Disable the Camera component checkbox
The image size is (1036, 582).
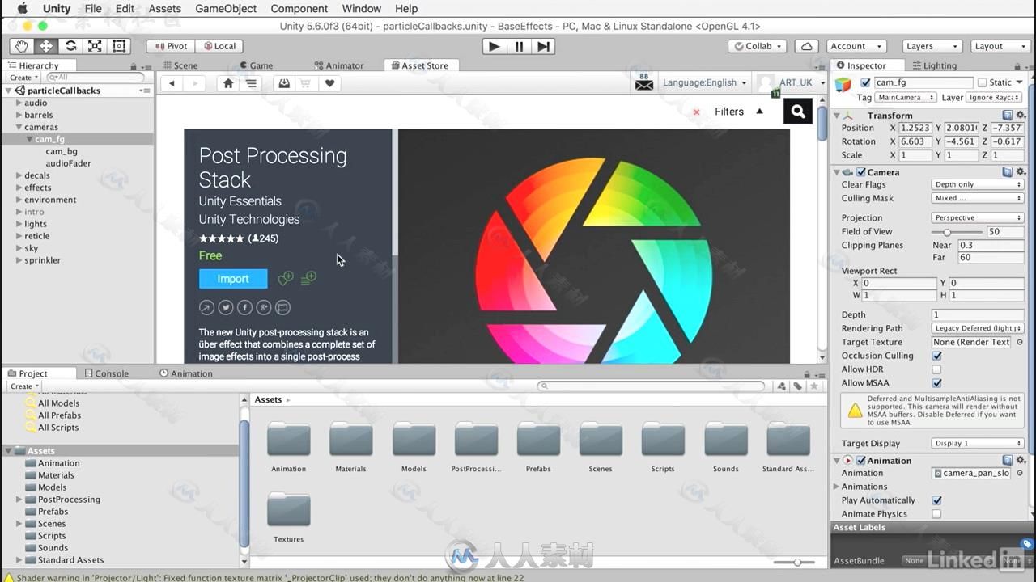tap(861, 172)
